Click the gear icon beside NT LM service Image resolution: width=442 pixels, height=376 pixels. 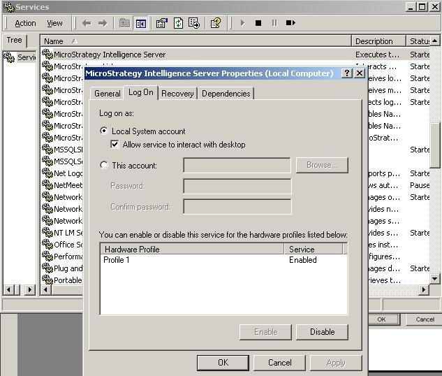pos(47,232)
